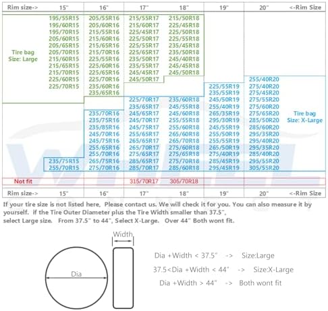The image size is (328, 311).
Task: Click the 295/30R19 entry
Action: [224, 120]
